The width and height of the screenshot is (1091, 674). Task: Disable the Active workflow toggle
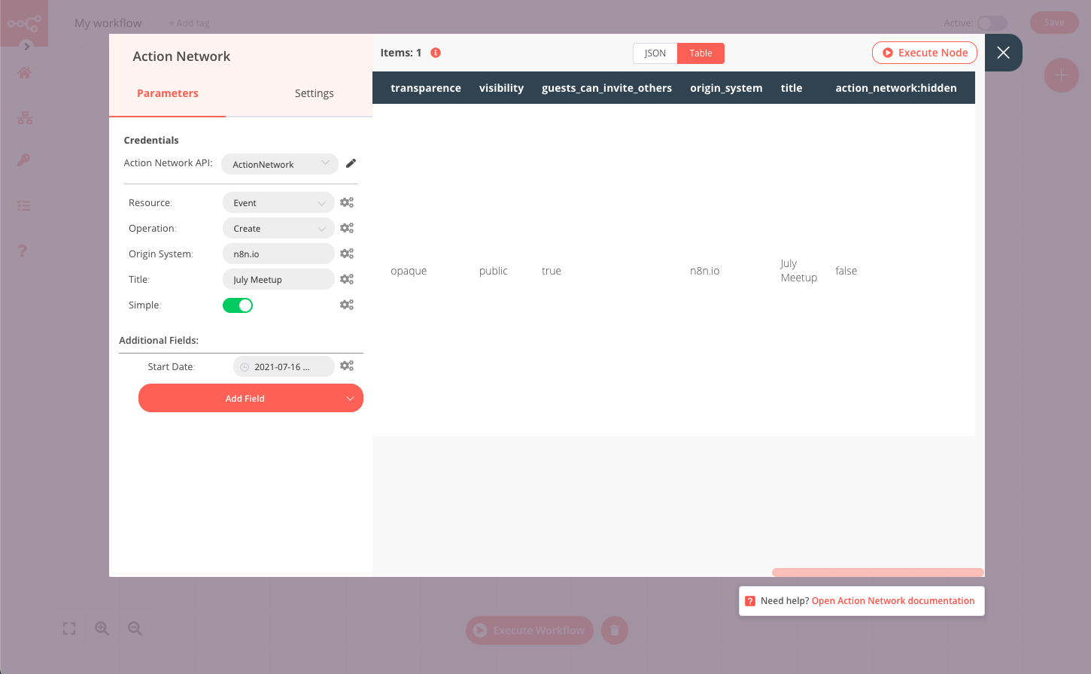(992, 23)
